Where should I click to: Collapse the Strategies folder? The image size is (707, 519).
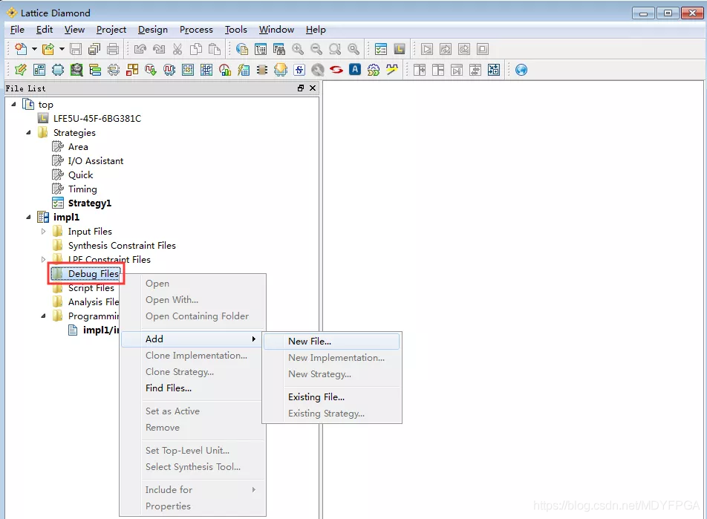[28, 133]
